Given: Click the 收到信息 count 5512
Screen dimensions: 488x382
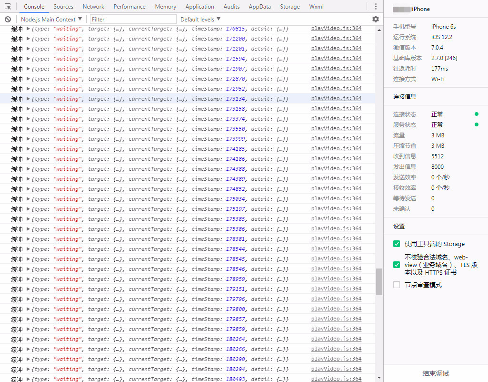Looking at the screenshot, I should tap(438, 156).
